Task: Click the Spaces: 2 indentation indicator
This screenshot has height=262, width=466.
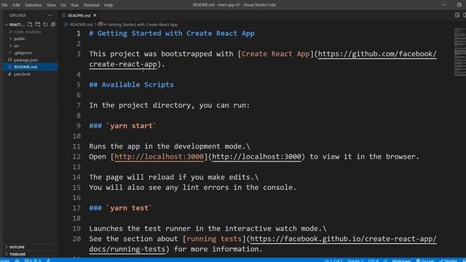Action: (355, 261)
